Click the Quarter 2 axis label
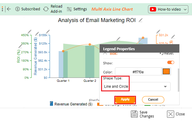 click(x=90, y=81)
